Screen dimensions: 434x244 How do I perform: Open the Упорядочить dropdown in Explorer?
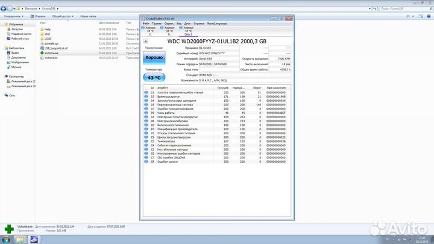(x=13, y=16)
